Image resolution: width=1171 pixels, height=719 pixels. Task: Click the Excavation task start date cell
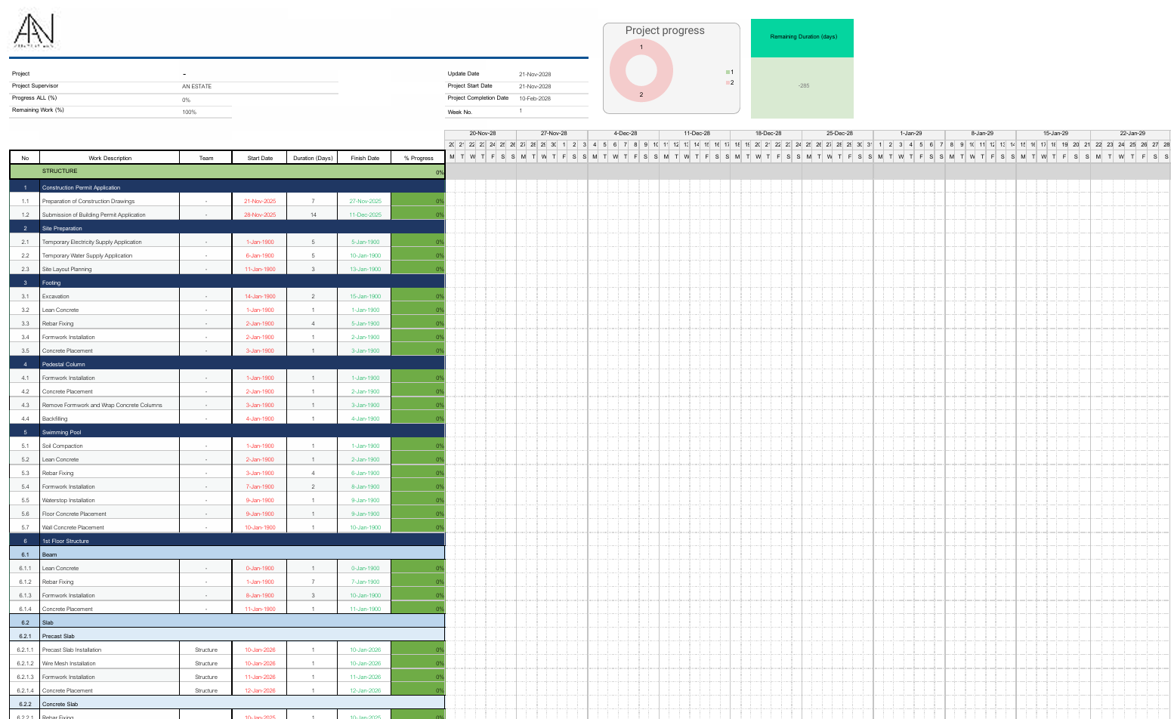(260, 296)
